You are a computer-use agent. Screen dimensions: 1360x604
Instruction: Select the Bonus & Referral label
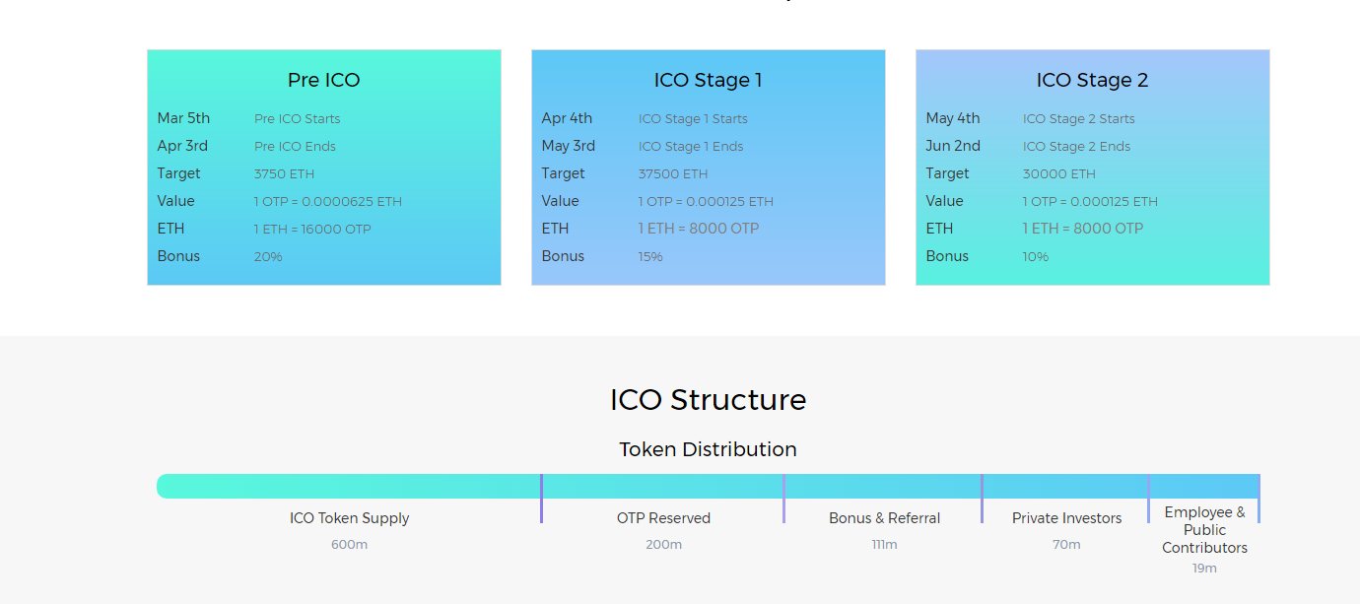pyautogui.click(x=884, y=518)
